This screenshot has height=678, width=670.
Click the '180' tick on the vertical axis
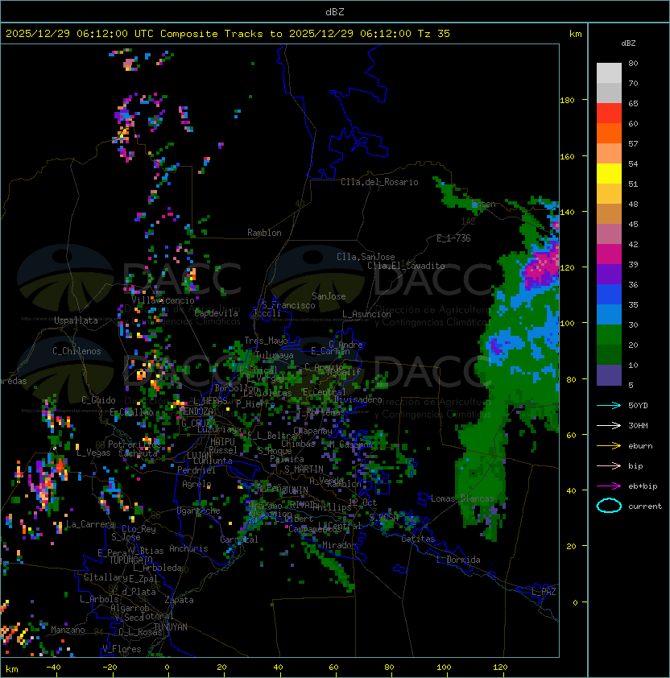click(x=567, y=101)
